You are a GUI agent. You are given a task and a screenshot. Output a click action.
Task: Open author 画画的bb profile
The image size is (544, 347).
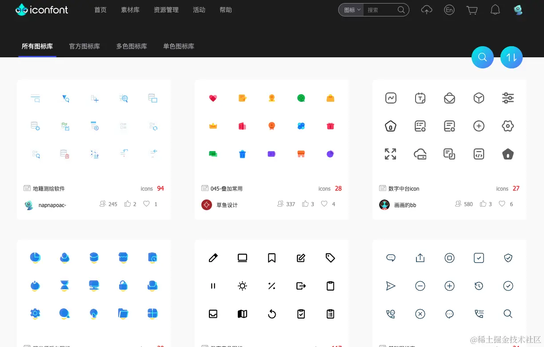coord(405,205)
